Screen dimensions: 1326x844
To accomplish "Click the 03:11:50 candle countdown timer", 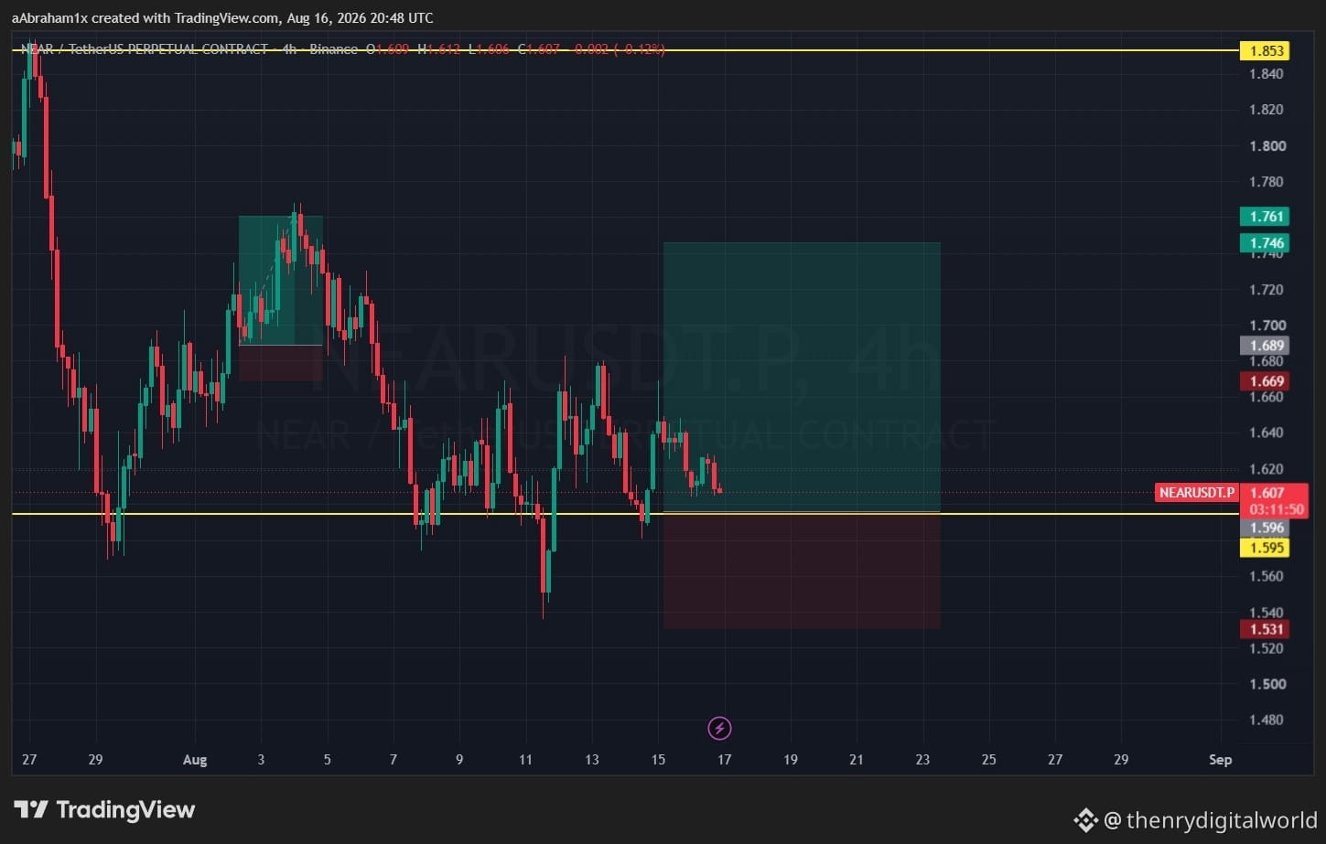I will point(1277,509).
